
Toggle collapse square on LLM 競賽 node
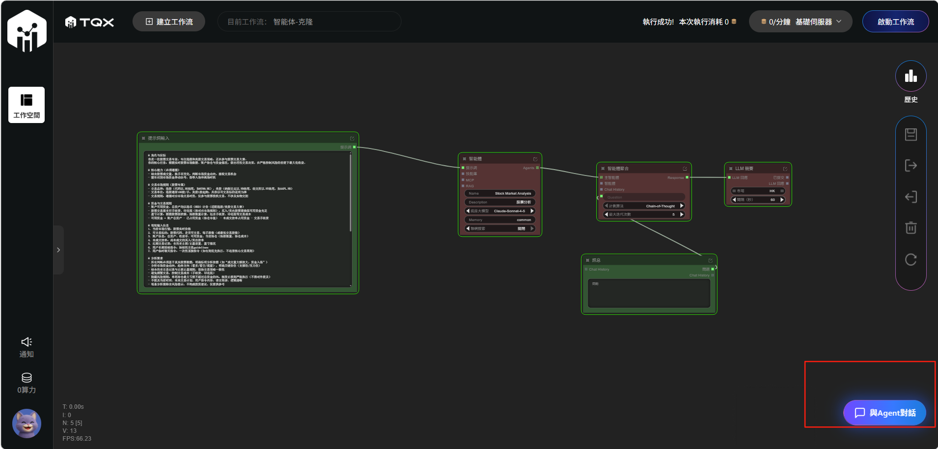[x=730, y=169]
